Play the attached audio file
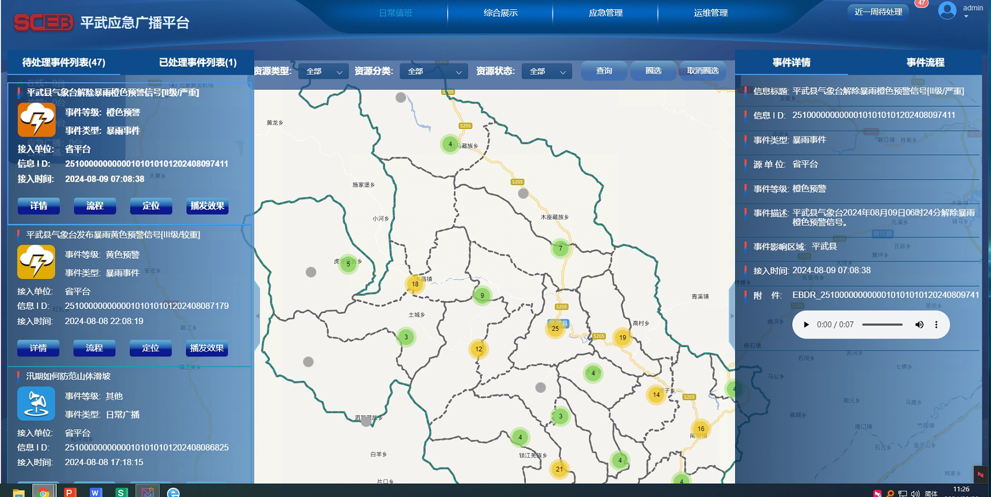Viewport: 991px width, 497px height. 806,325
